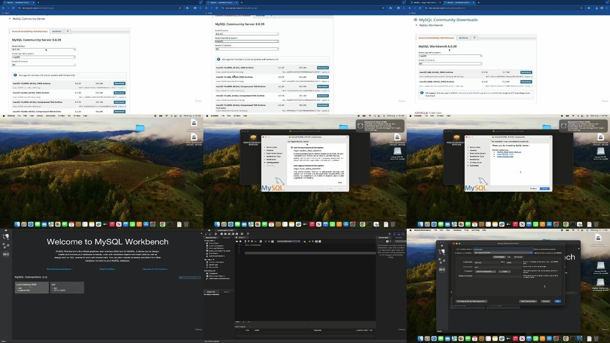This screenshot has width=610, height=343.
Task: Click Connection Name field in Setup New Connection
Action: pyautogui.click(x=503, y=249)
